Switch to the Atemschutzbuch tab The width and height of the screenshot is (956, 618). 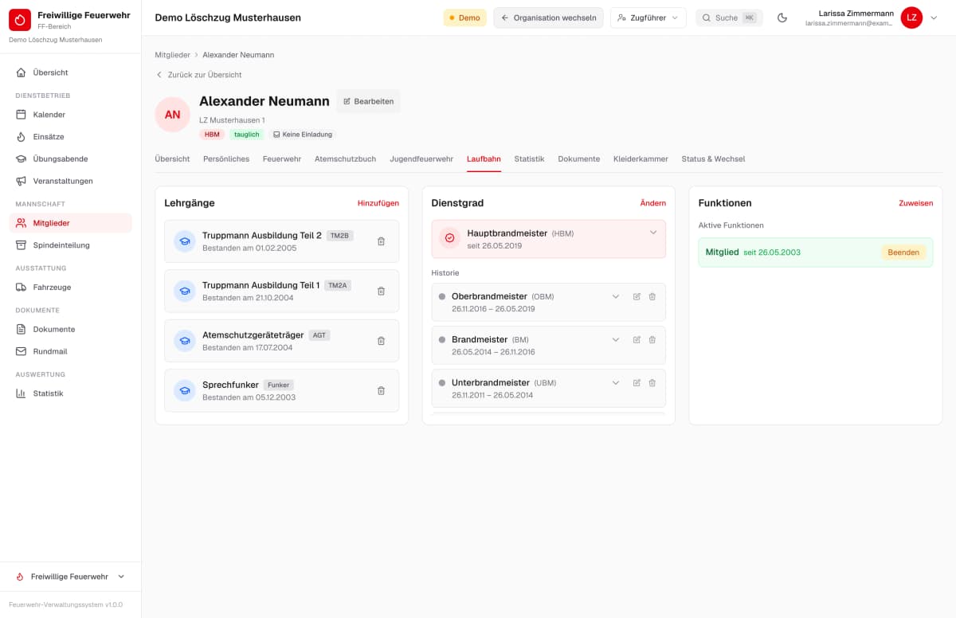tap(345, 159)
